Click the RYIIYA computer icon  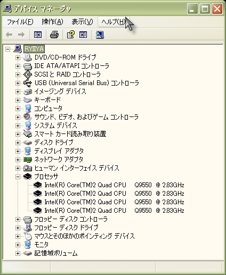pyautogui.click(x=18, y=49)
